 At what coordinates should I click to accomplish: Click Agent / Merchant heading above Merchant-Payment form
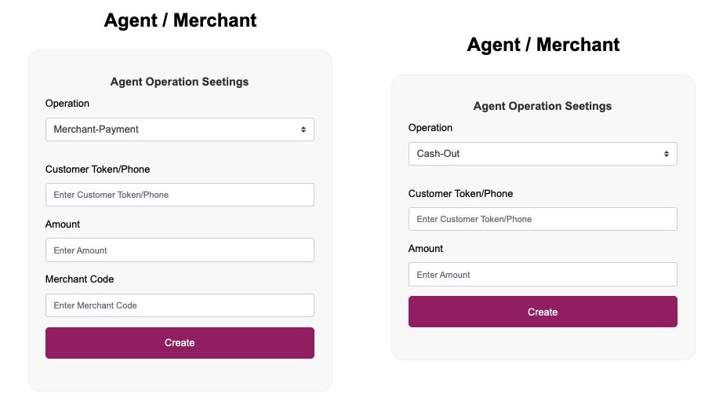(x=180, y=20)
